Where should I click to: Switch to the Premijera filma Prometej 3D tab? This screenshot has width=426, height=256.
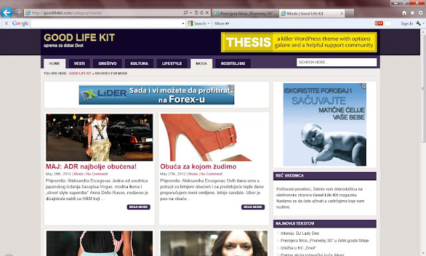pyautogui.click(x=246, y=13)
